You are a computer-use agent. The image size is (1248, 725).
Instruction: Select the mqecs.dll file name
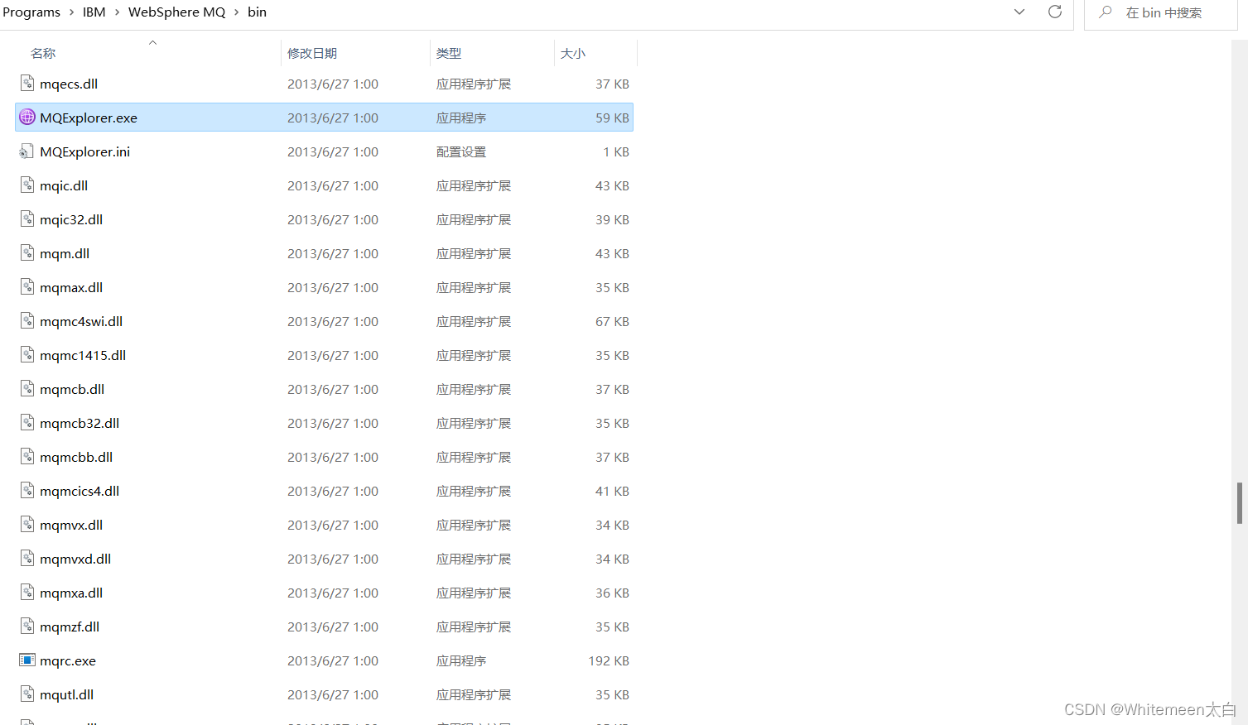point(69,84)
